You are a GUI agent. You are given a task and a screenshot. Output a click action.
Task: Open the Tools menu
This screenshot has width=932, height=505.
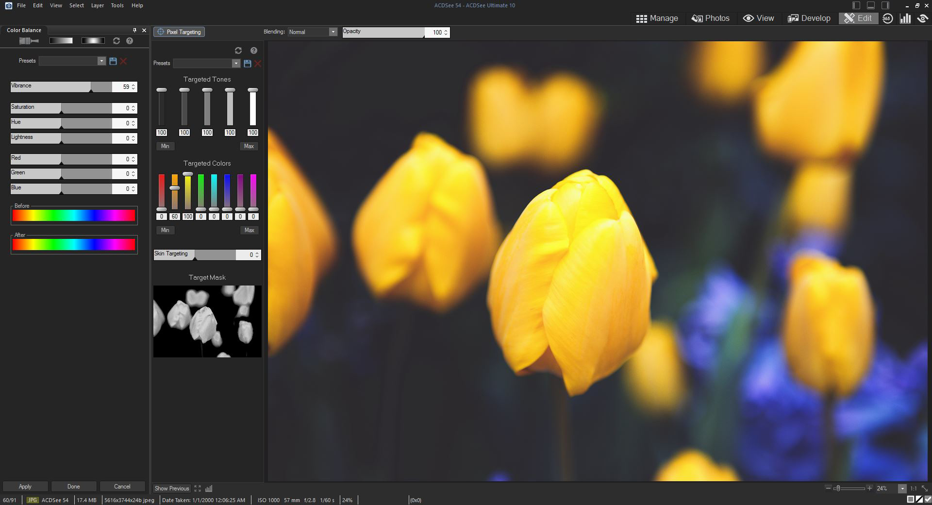(117, 5)
